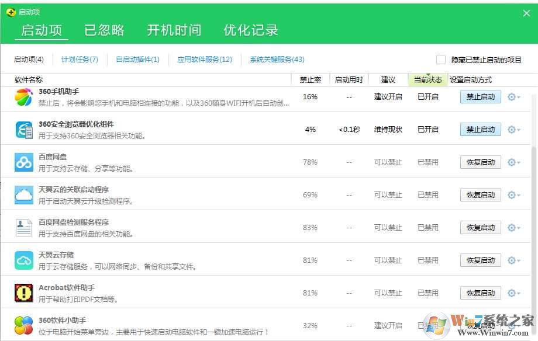
Task: Click the 百度网盘检测服务程序 document icon
Action: click(24, 228)
